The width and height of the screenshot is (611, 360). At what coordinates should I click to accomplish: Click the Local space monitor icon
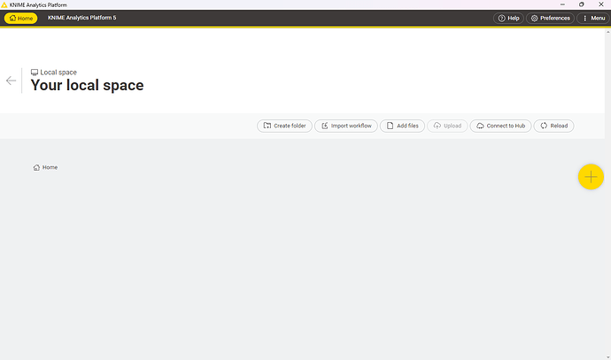coord(35,73)
